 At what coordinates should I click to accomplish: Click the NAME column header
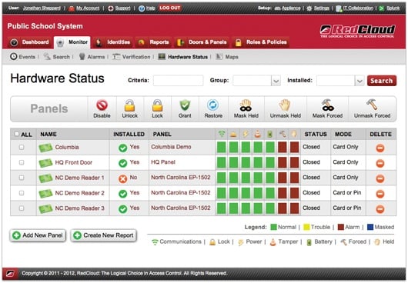pos(48,134)
